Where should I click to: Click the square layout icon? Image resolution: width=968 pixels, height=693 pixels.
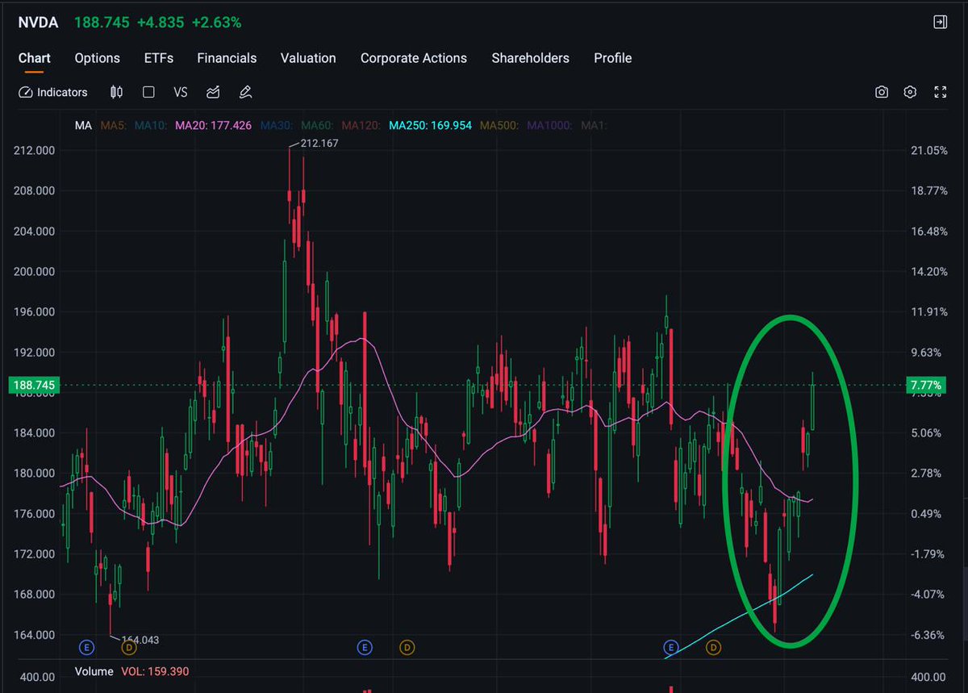pos(148,92)
